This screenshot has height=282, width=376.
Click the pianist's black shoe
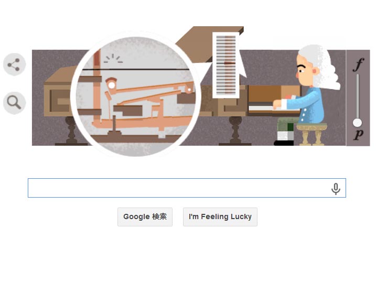coord(284,143)
